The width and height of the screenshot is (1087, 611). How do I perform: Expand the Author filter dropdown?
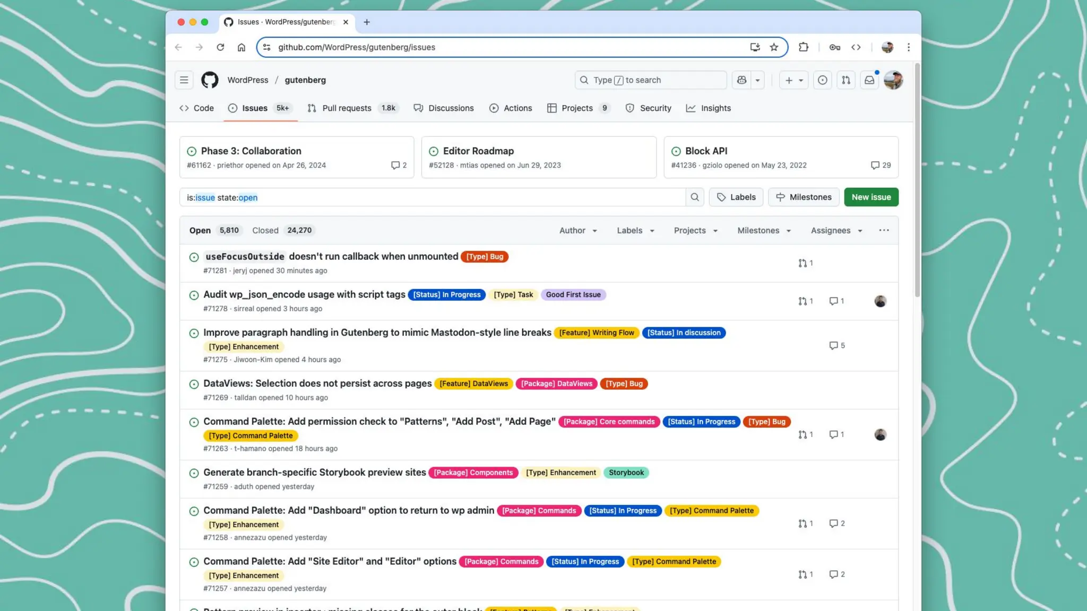(x=578, y=230)
